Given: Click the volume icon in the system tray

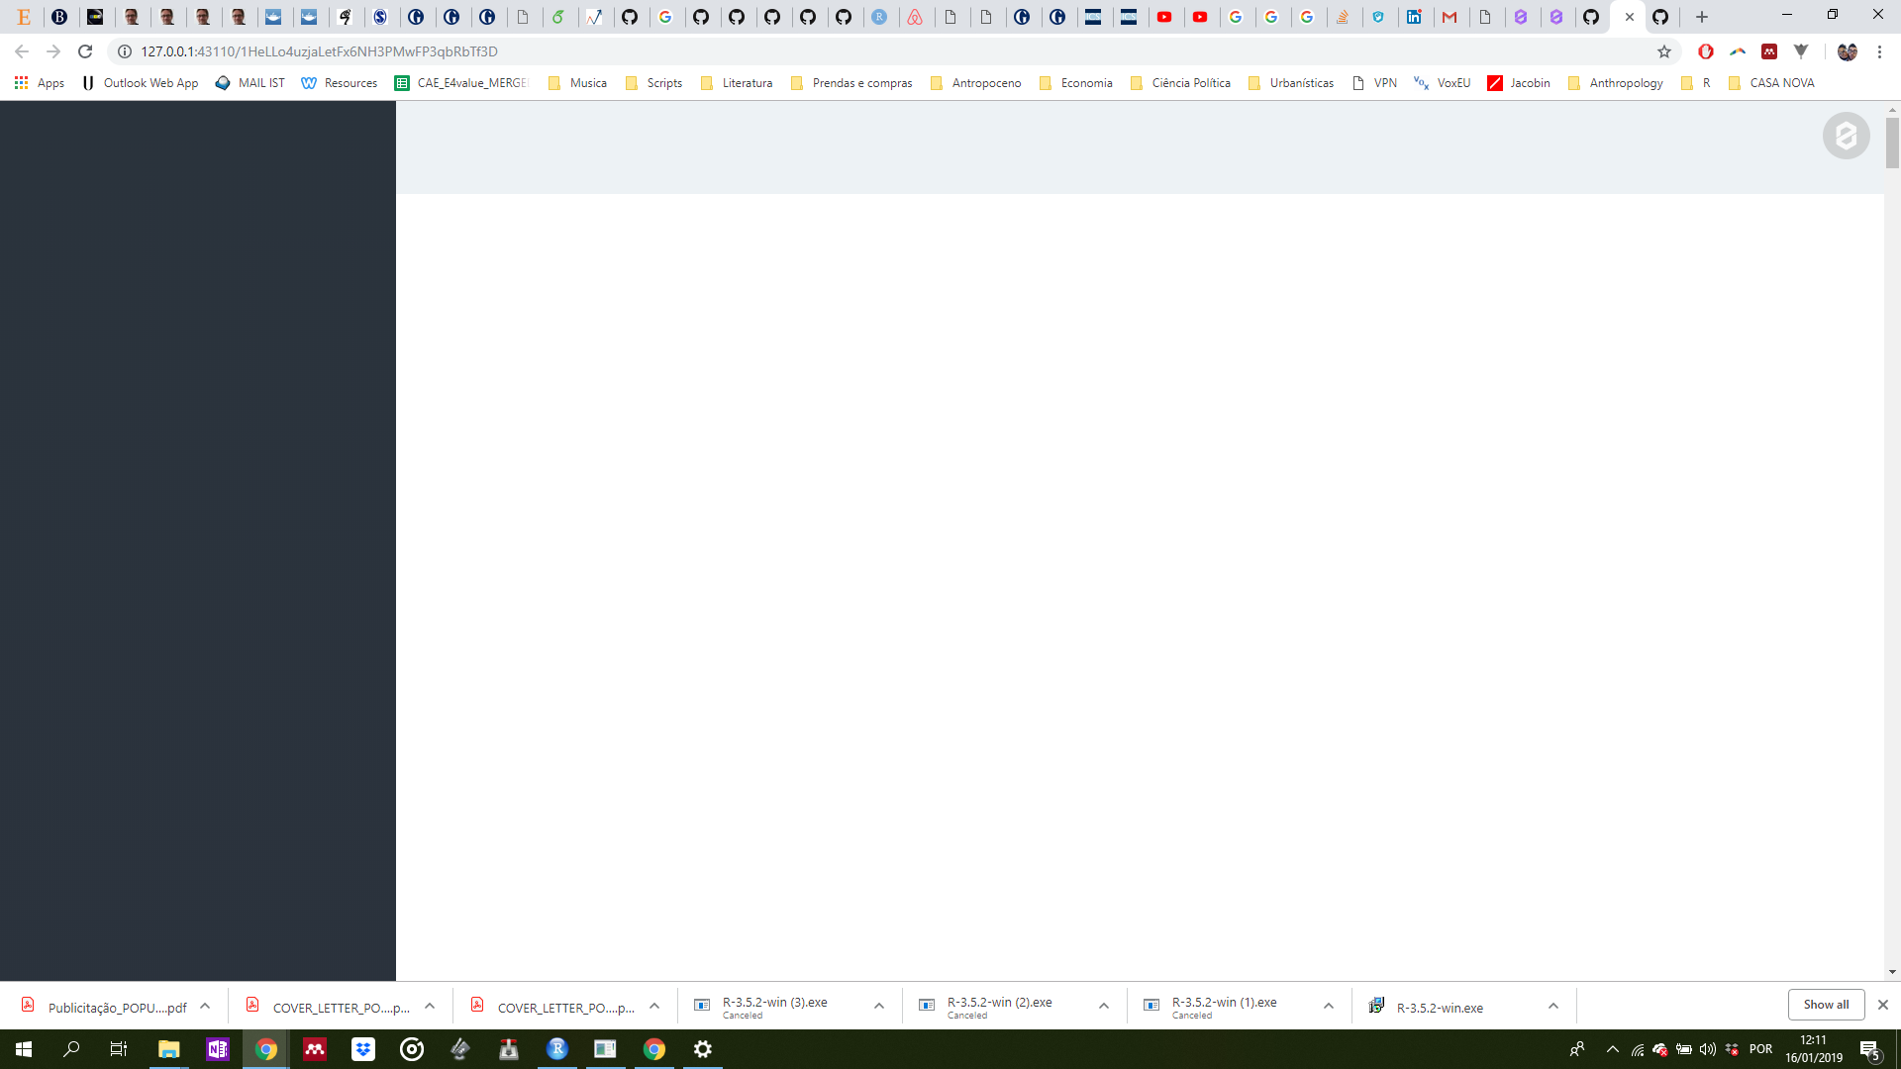Looking at the screenshot, I should [x=1708, y=1049].
